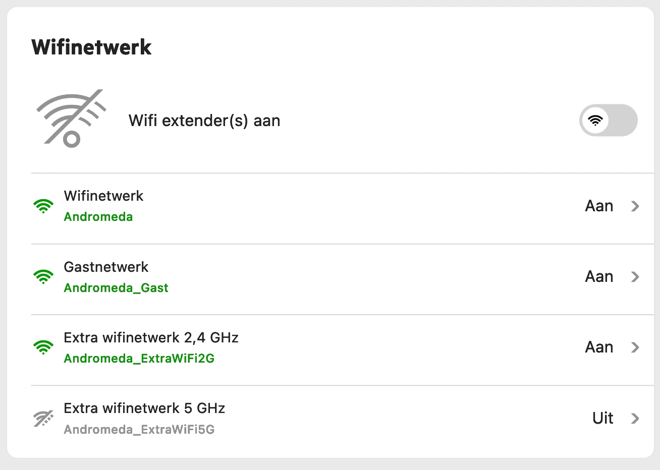Click green wifi icon for 2,4 GHz network
This screenshot has height=470, width=660.
(43, 347)
